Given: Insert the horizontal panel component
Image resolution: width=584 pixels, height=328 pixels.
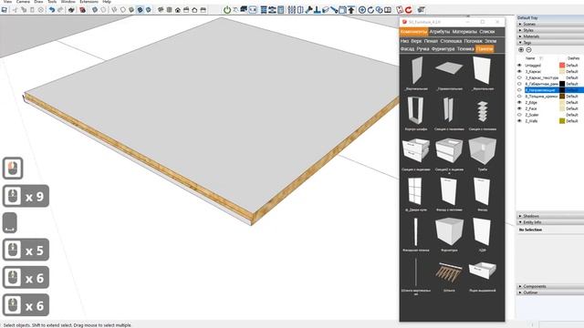Looking at the screenshot, I should pyautogui.click(x=449, y=73).
